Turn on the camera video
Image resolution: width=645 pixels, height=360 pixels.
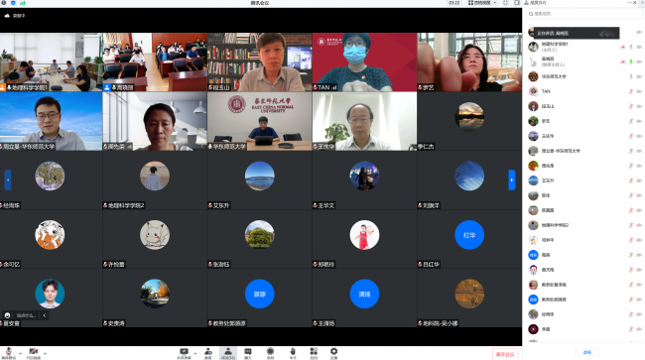34,353
